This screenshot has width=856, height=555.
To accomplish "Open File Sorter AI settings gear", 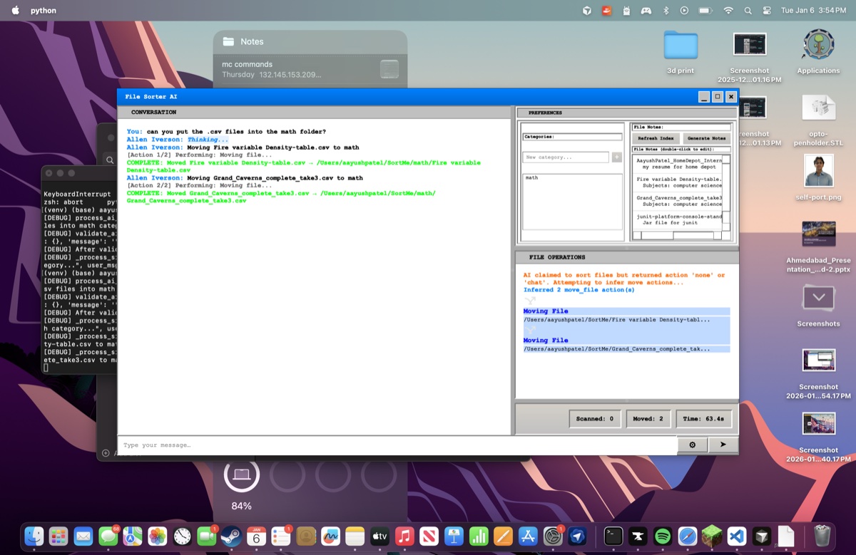I will [692, 445].
